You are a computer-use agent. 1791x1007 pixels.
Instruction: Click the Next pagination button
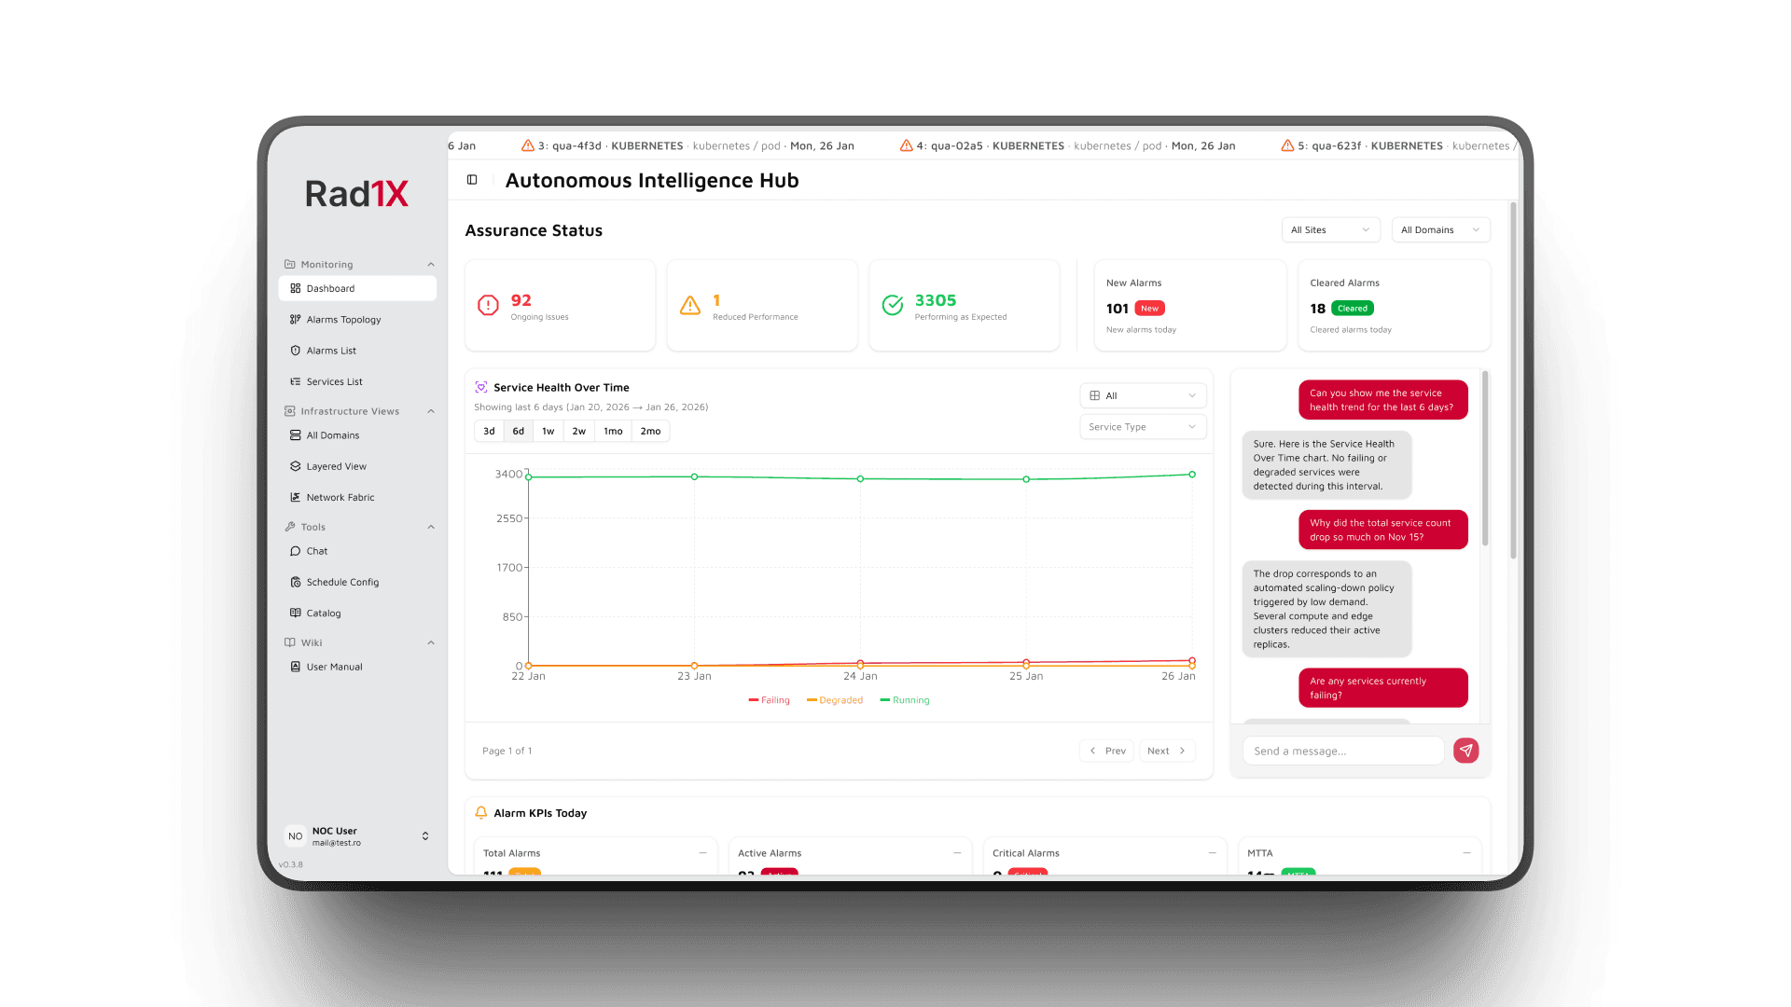[x=1166, y=751]
